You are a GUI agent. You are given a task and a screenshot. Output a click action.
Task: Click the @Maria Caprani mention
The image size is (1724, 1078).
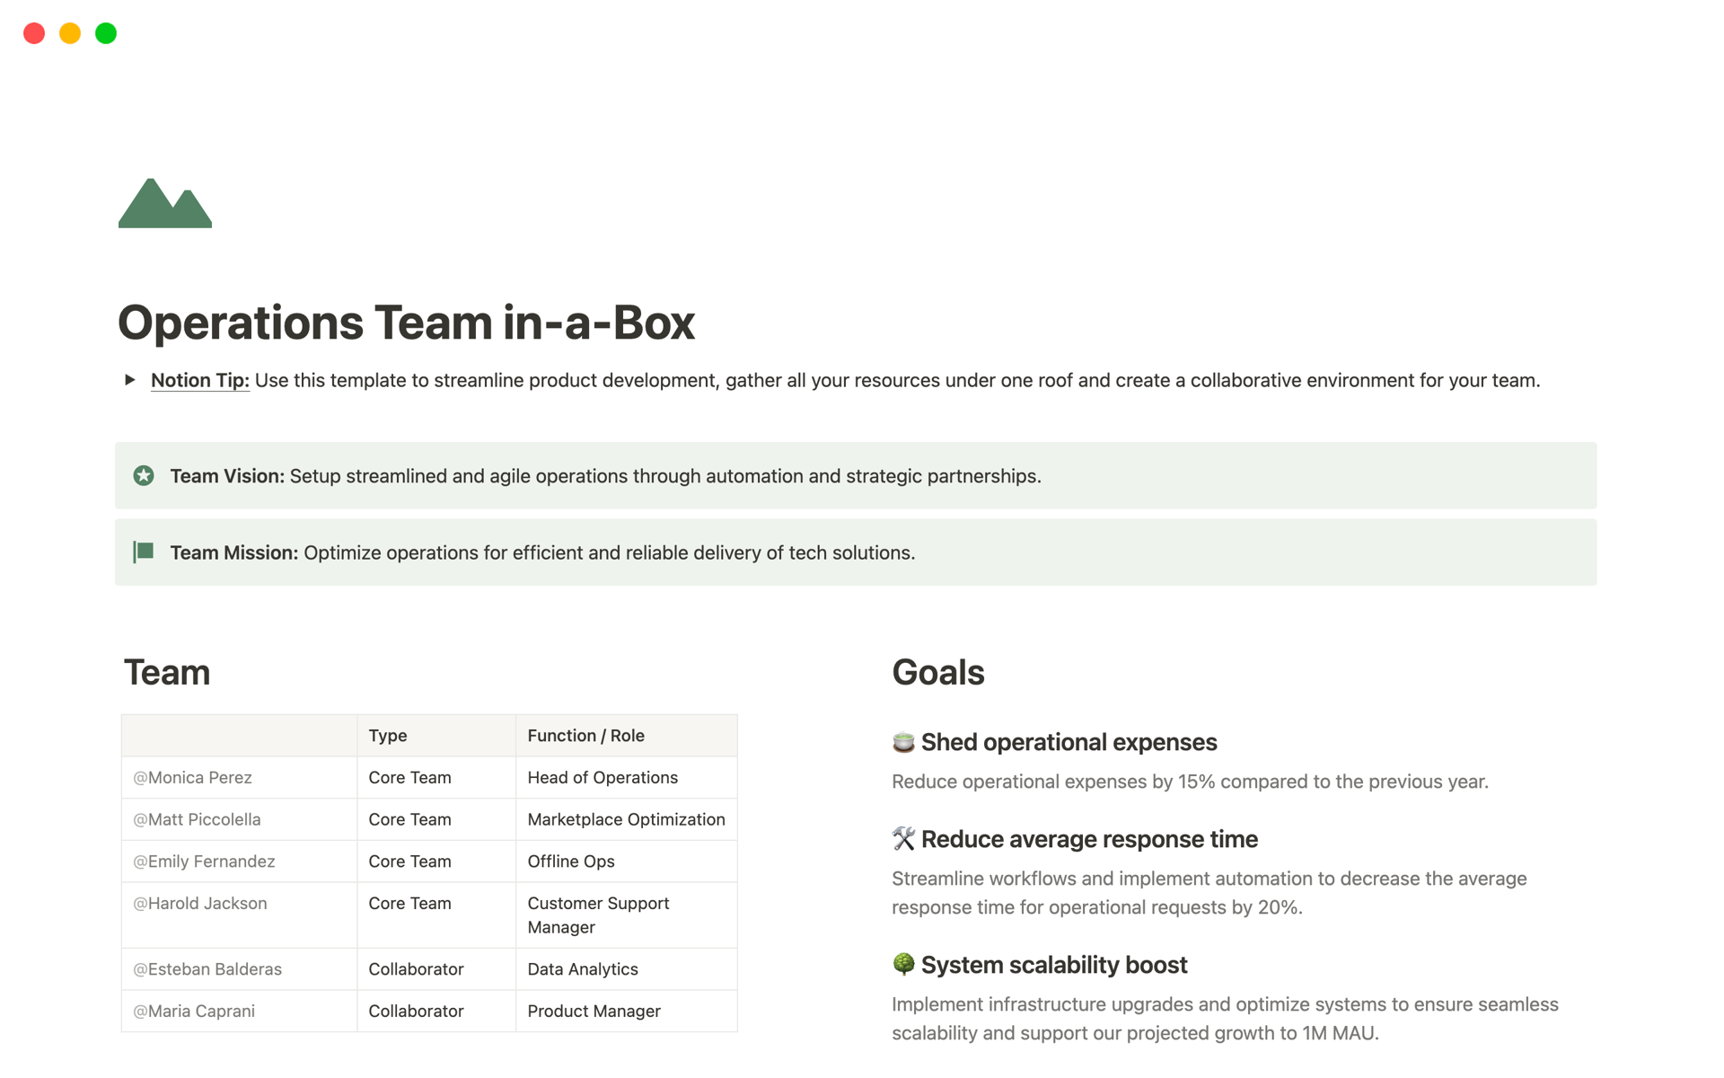[x=194, y=1012]
